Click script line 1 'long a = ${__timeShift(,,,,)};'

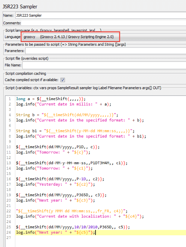point(51,99)
